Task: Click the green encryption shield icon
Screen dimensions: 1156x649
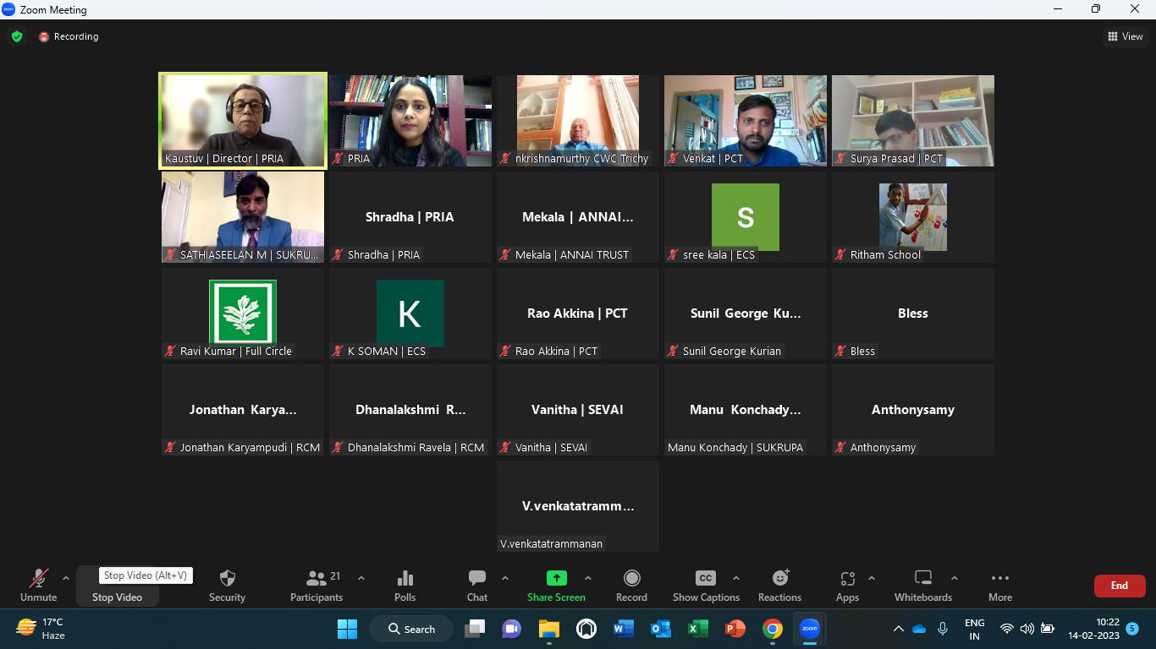Action: point(17,36)
